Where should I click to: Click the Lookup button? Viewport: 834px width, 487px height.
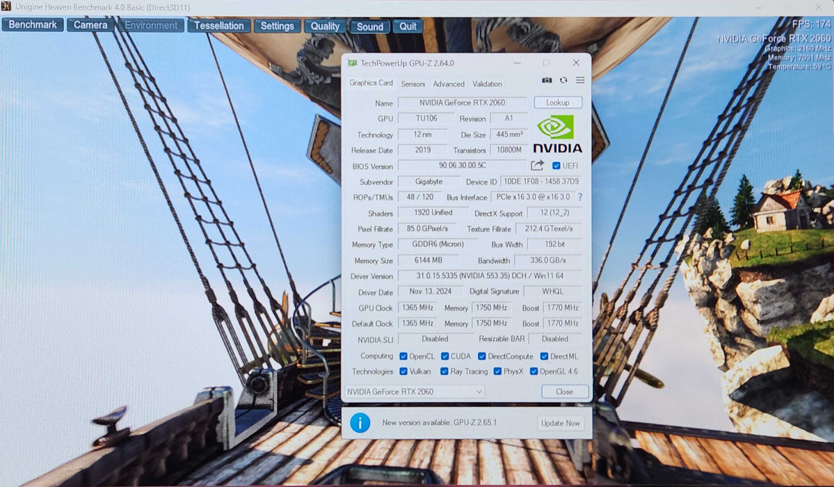click(x=557, y=103)
